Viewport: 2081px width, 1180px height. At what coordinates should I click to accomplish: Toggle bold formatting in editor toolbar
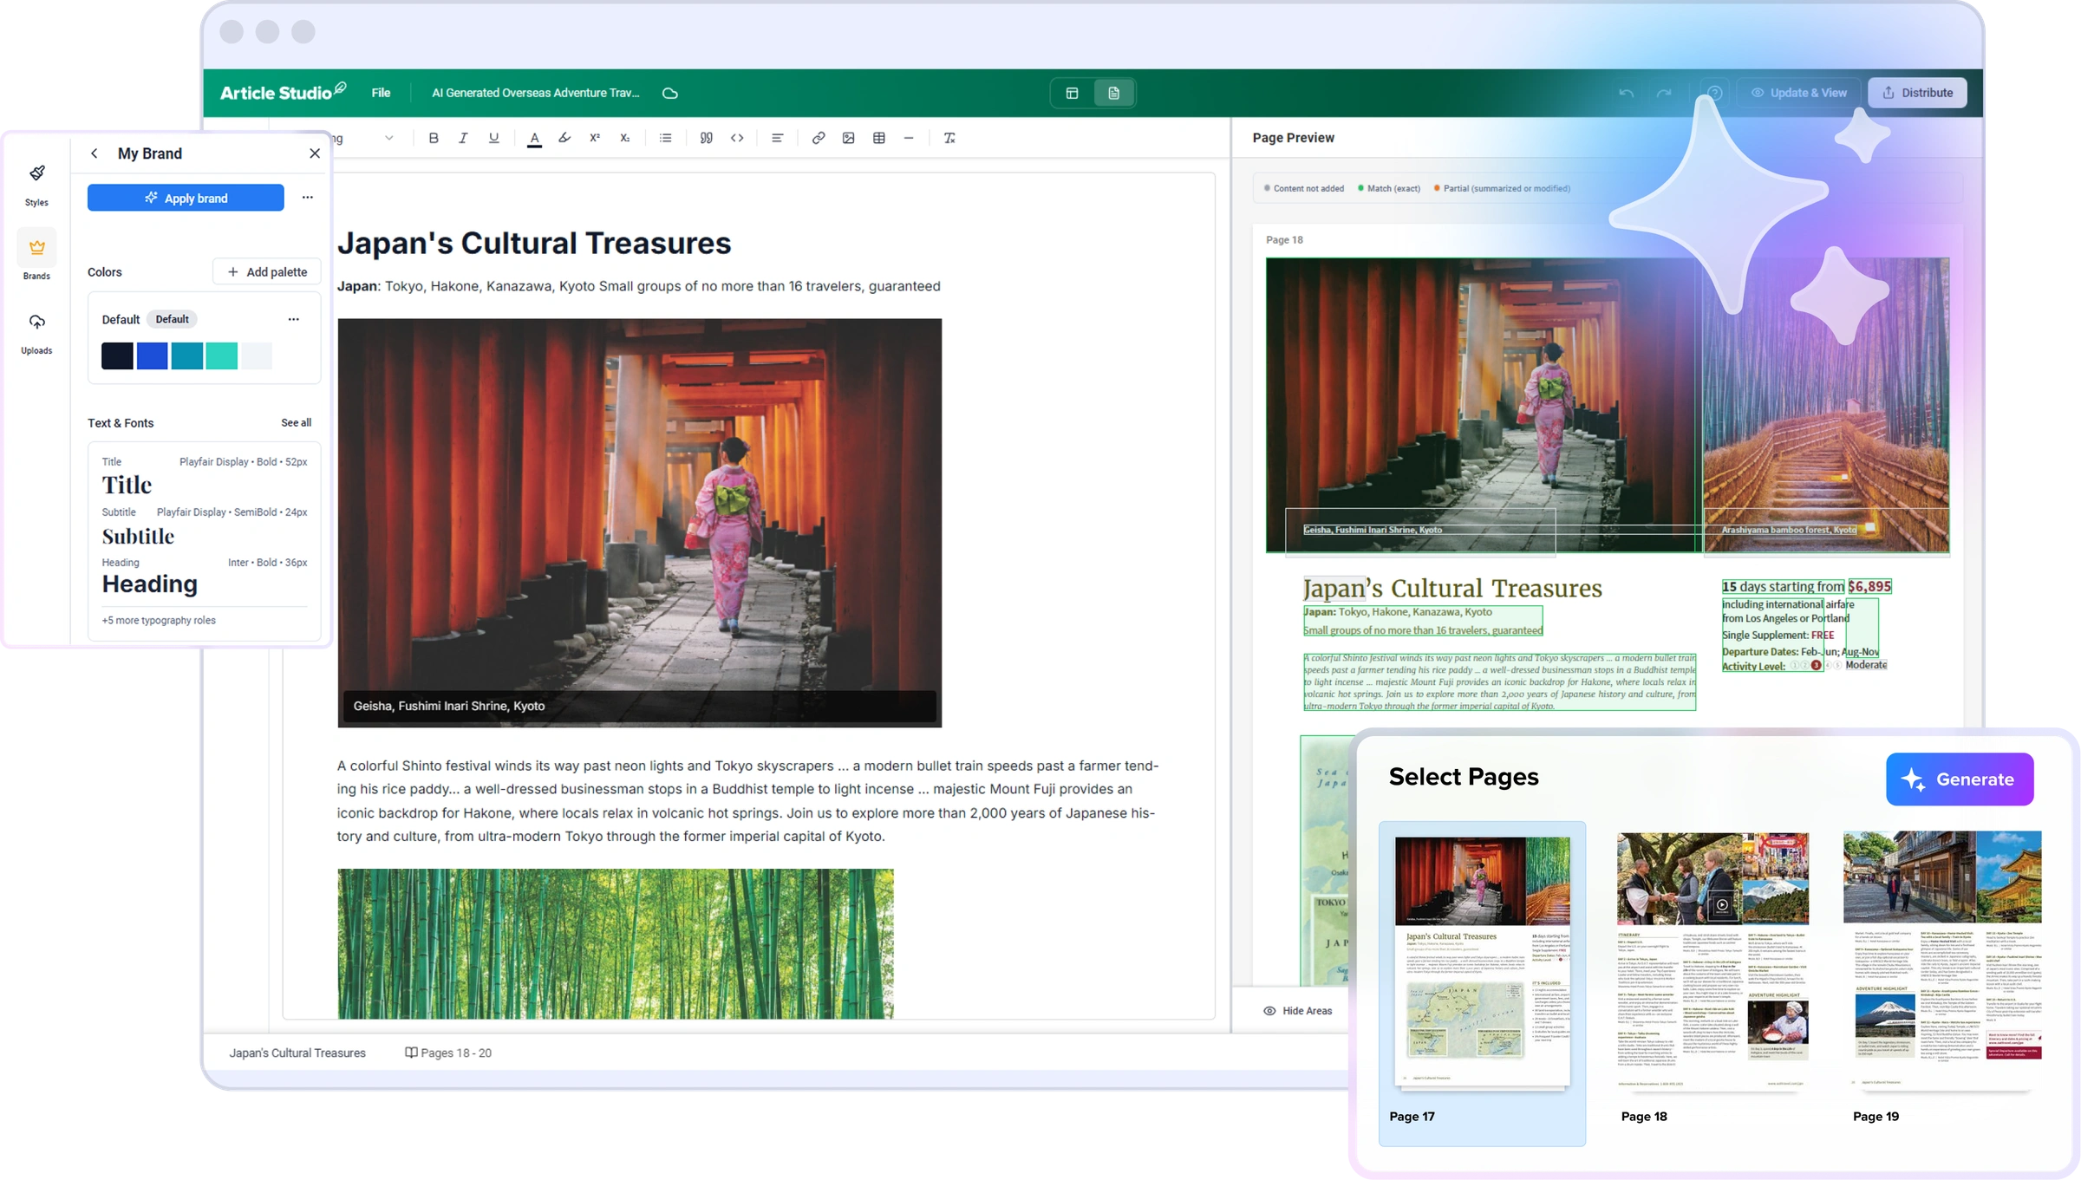click(434, 138)
